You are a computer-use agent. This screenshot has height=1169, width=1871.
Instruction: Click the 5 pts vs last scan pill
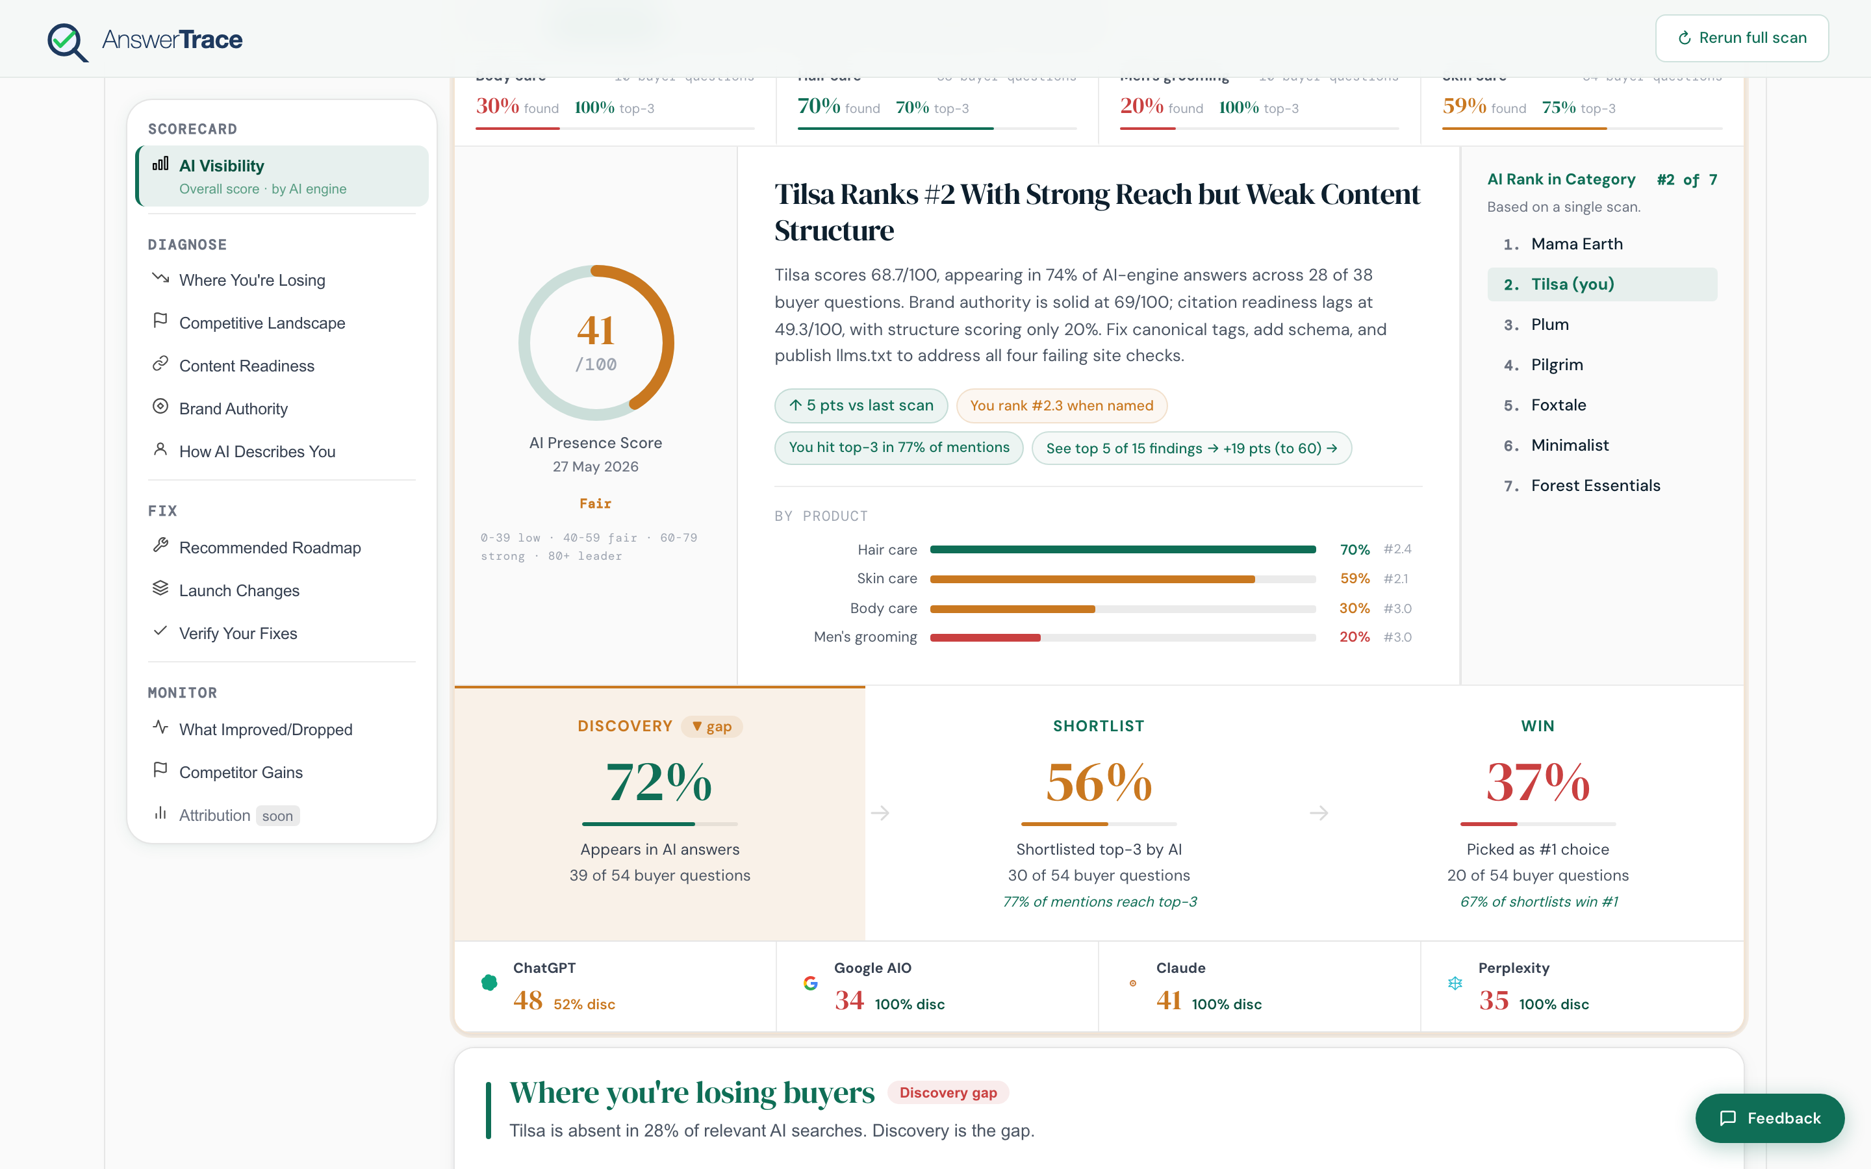click(861, 405)
